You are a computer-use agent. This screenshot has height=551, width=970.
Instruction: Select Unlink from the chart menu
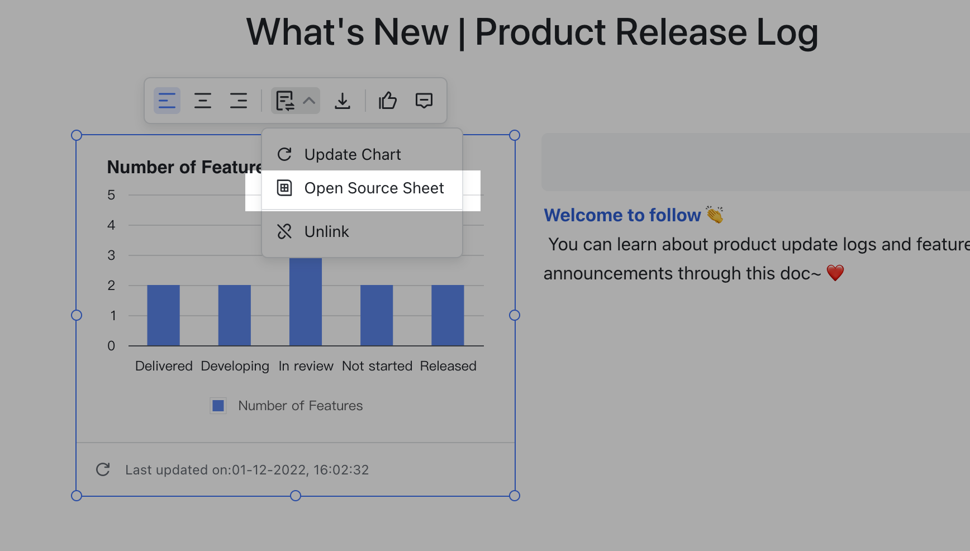click(326, 231)
